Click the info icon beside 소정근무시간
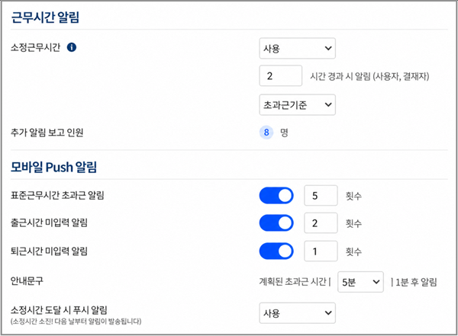This screenshot has width=458, height=336. click(72, 47)
